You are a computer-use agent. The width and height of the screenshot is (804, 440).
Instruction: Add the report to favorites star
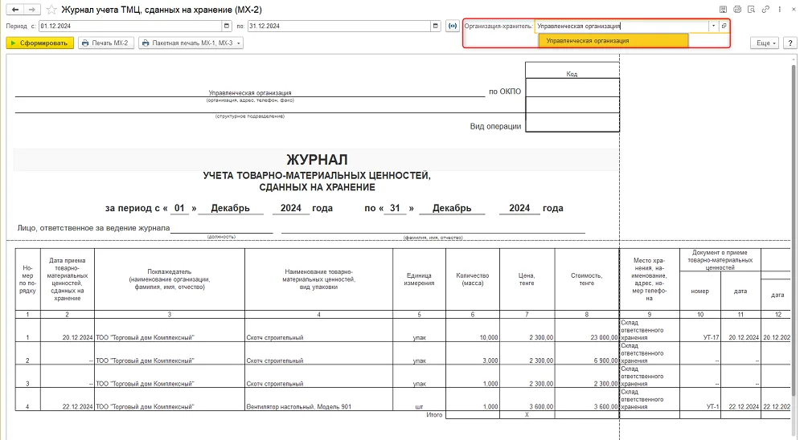click(x=51, y=10)
